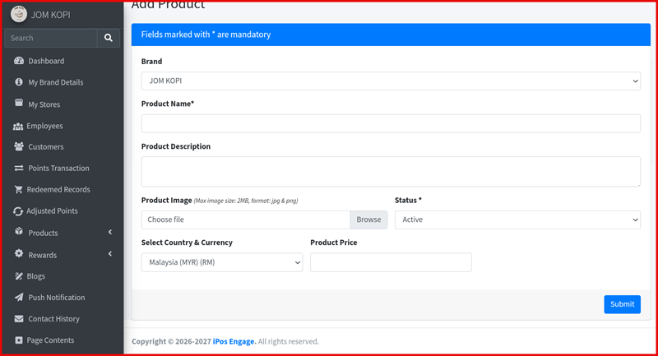Screen dimensions: 658x356
Task: Click the Points Transaction arrows icon
Action: [18, 169]
